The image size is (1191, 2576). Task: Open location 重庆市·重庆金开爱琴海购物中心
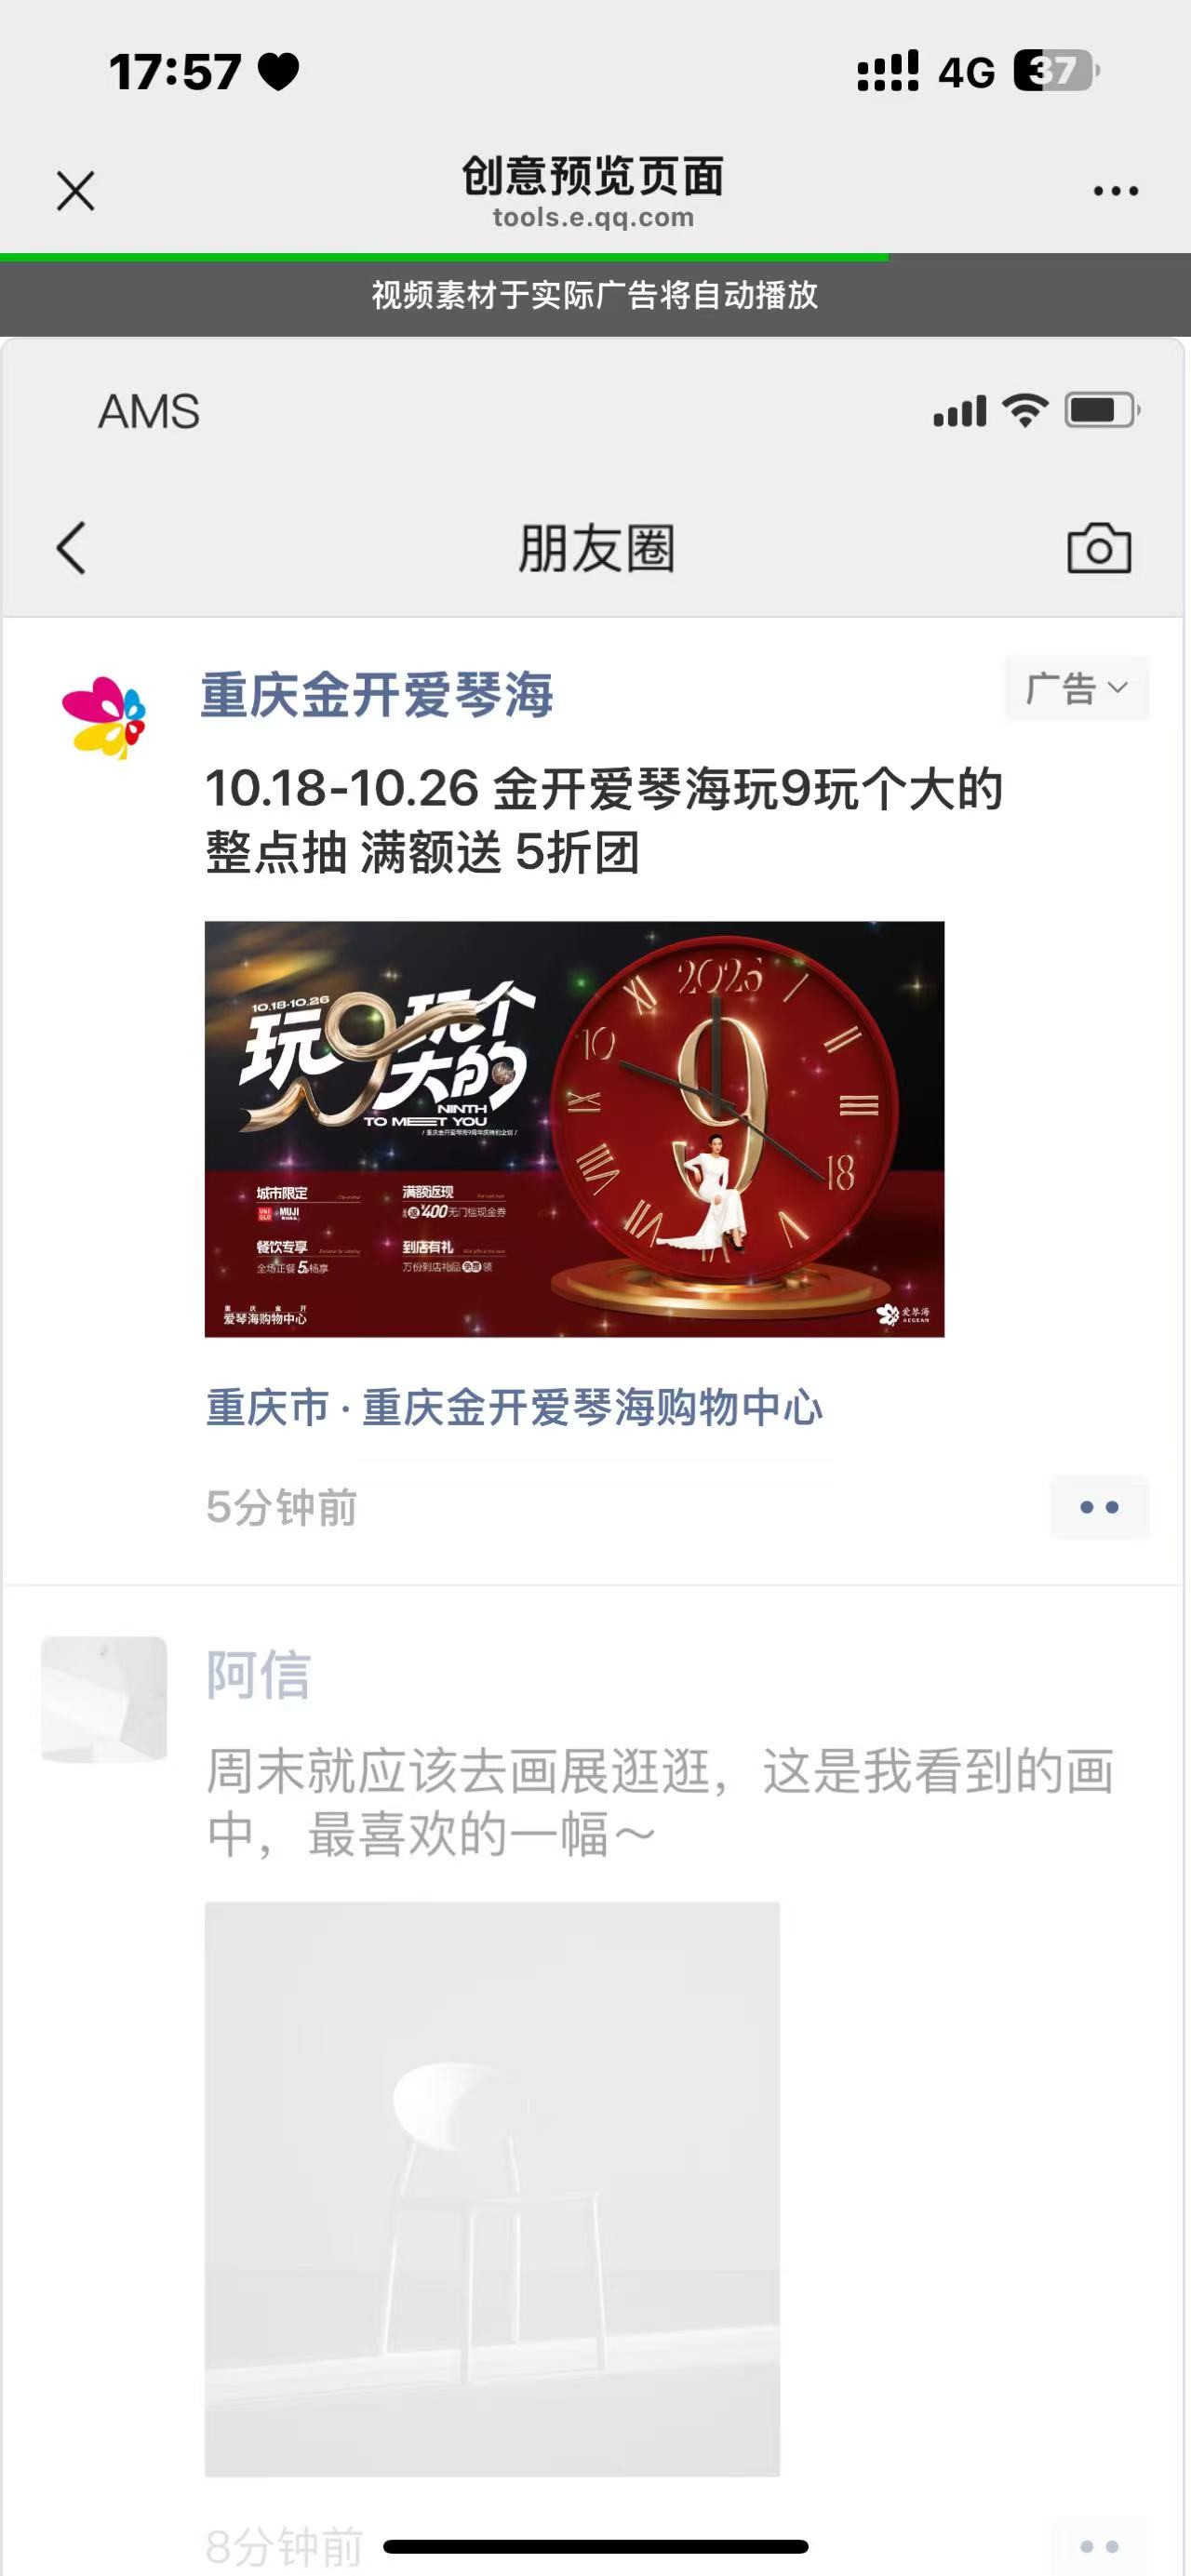click(x=514, y=1408)
